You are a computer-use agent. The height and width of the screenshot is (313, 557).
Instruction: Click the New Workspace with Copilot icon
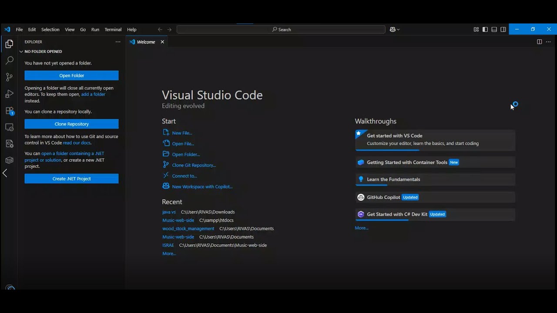(166, 186)
